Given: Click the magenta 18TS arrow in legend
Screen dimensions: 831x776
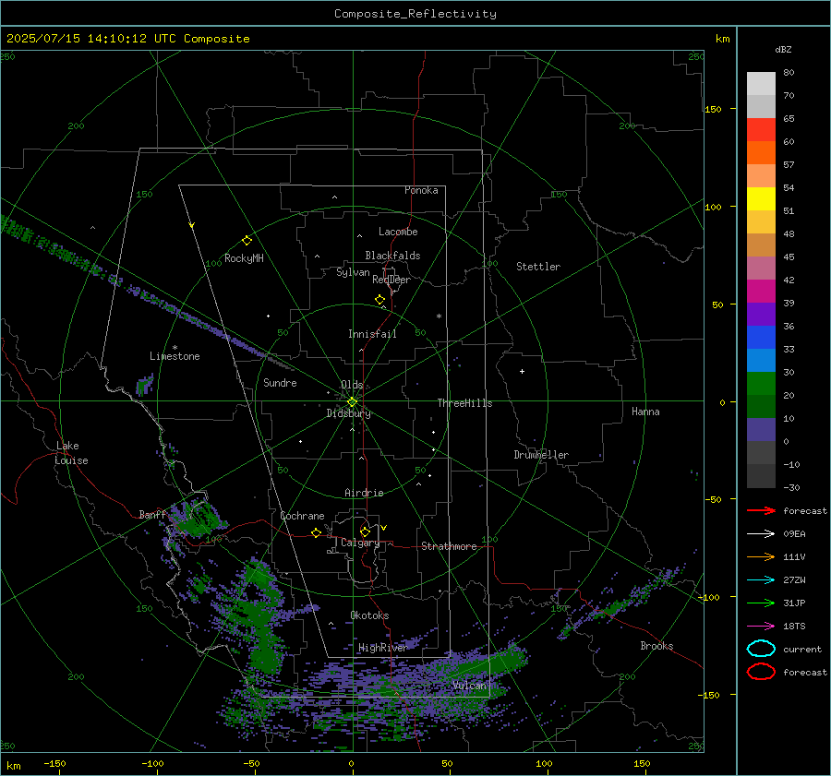Looking at the screenshot, I should click(761, 627).
